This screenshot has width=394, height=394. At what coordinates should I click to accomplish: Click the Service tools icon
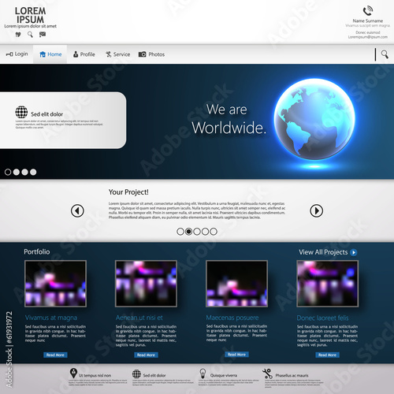pyautogui.click(x=109, y=54)
